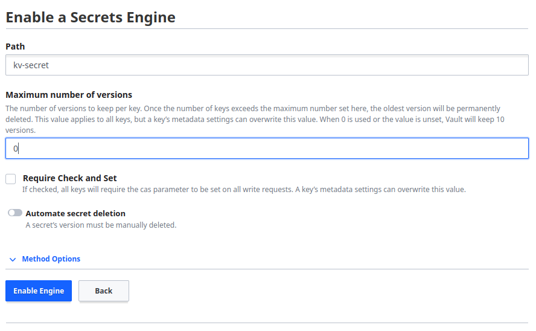This screenshot has height=331, width=536.
Task: Click the Automate secret deletion label text
Action: pyautogui.click(x=75, y=213)
